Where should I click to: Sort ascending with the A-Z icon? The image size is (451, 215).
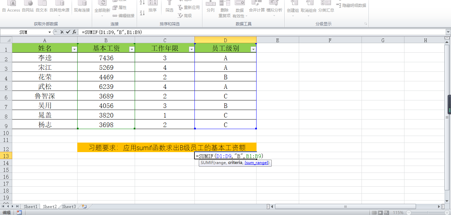click(142, 3)
